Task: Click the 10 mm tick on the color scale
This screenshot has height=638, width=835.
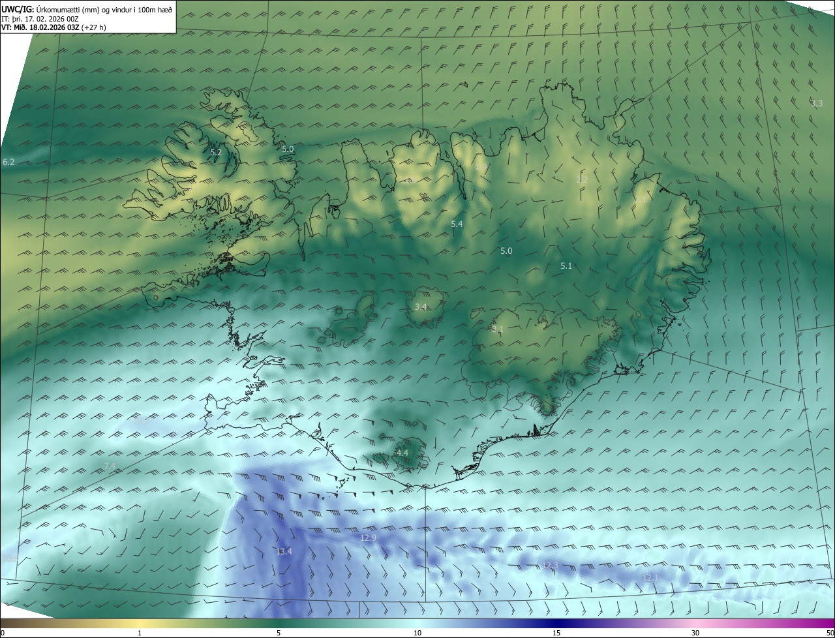Action: tap(417, 633)
